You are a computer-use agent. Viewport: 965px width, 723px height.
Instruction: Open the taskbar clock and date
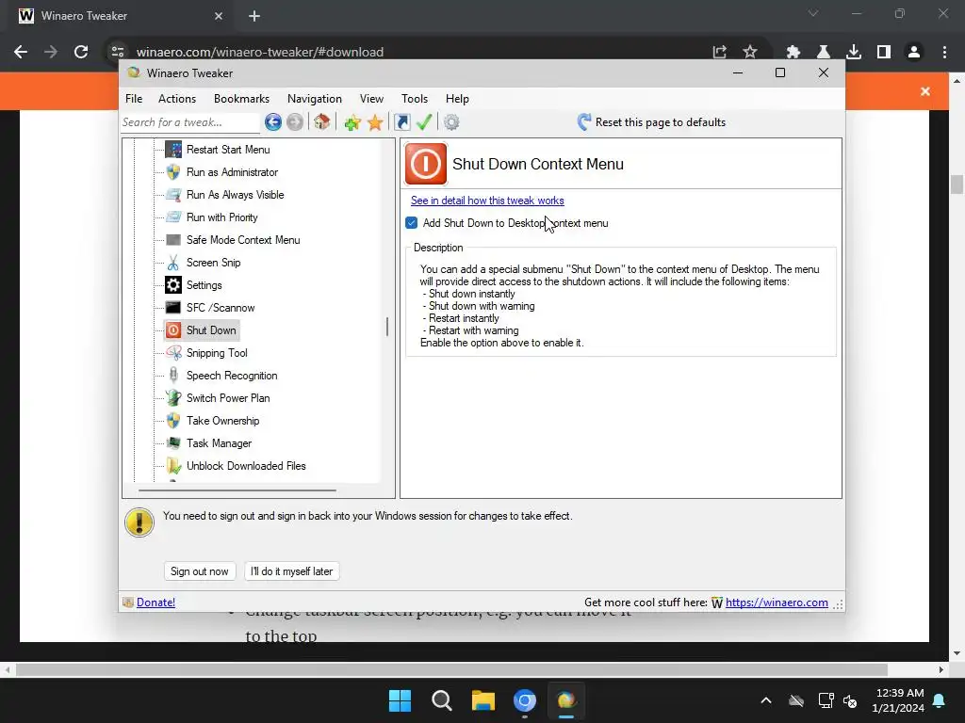898,700
